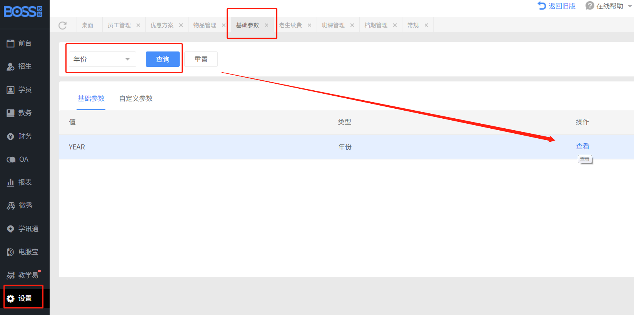This screenshot has height=315, width=634.
Task: Click the 操作 column header
Action: (582, 122)
